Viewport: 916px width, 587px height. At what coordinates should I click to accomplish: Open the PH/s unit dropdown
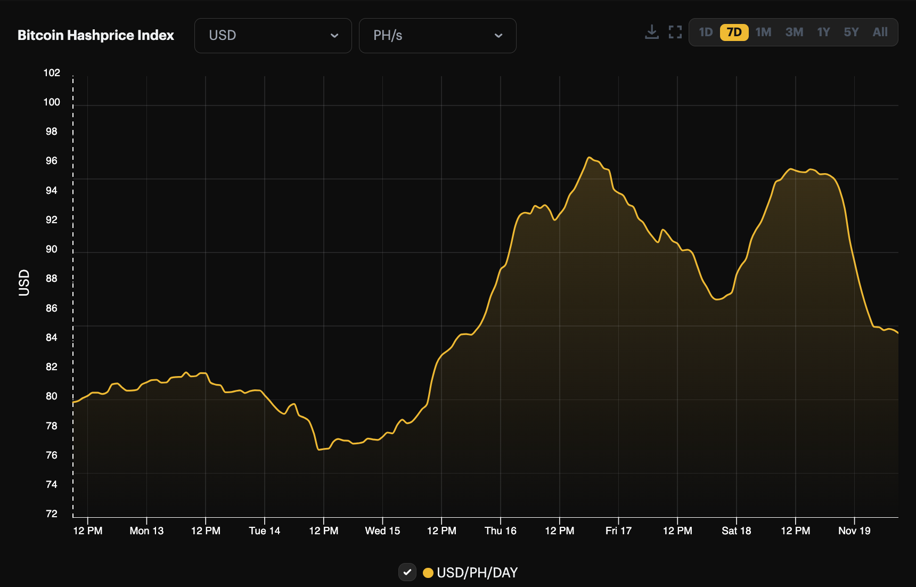(x=437, y=35)
